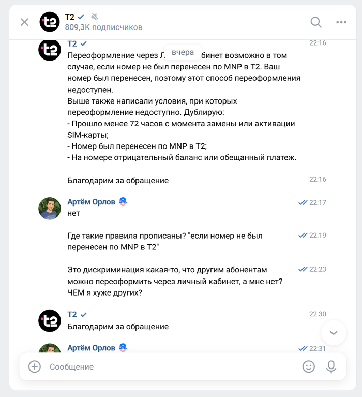
Task: Open Артём Орлов profile name link at 22:17
Action: pos(91,202)
